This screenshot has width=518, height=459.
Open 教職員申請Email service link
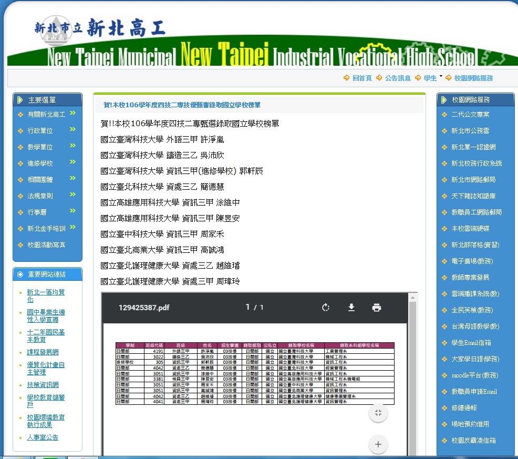(x=474, y=392)
